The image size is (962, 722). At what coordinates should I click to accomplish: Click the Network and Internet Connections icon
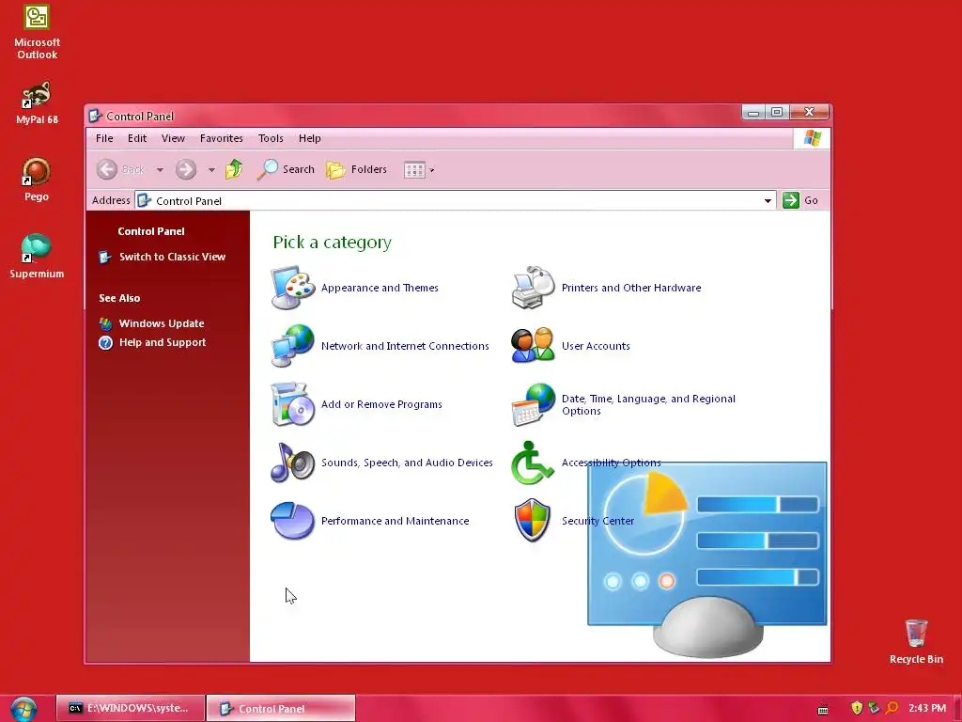point(293,346)
